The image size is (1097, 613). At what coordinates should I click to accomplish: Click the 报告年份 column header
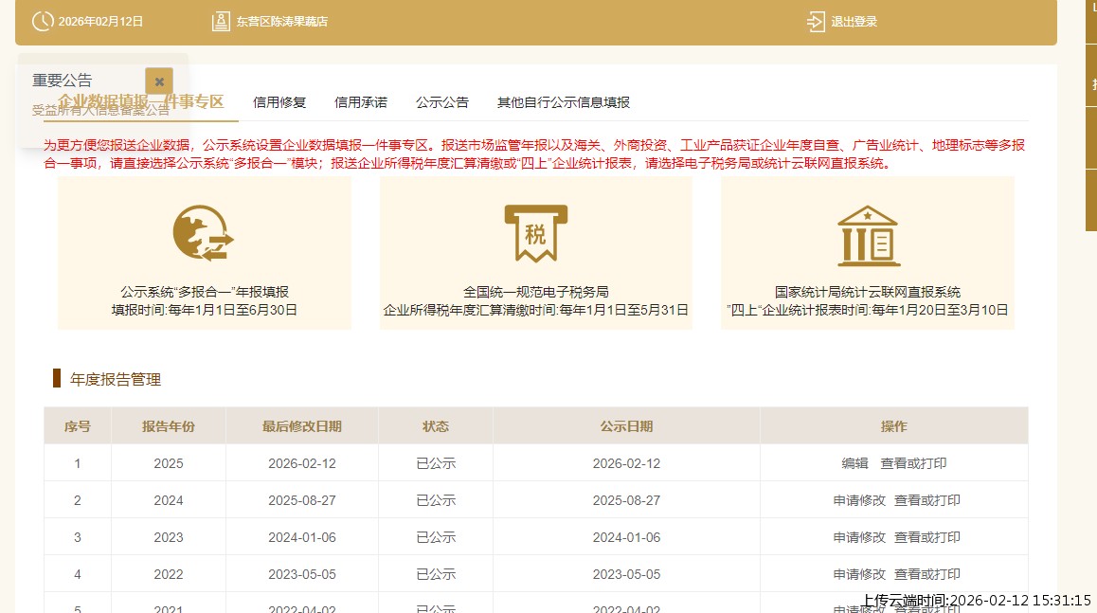coord(169,426)
